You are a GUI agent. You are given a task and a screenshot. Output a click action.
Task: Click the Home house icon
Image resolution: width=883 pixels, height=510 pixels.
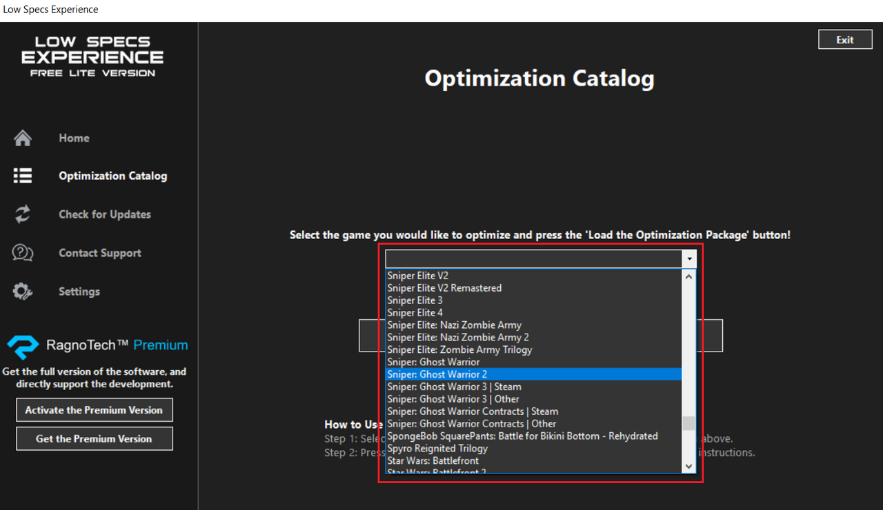[x=23, y=138]
